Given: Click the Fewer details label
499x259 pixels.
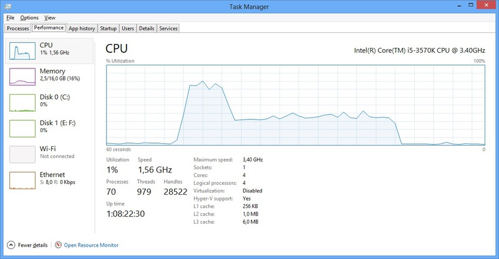Looking at the screenshot, I should pyautogui.click(x=33, y=245).
